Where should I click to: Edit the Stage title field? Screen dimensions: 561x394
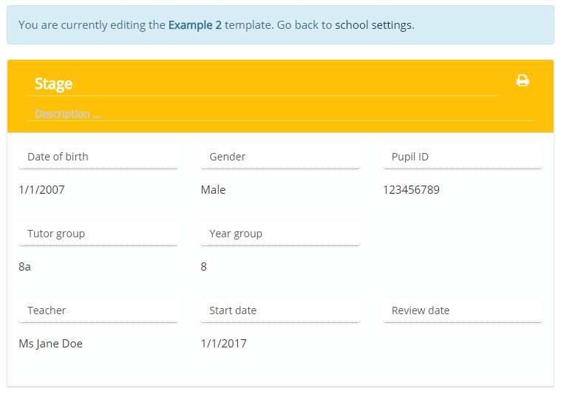pos(262,84)
